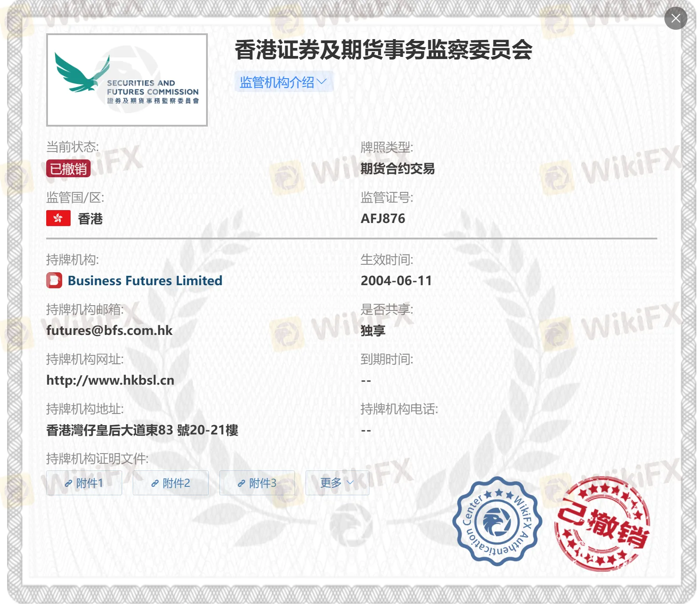Screen dimensions: 699x605
Task: Click the title 香港证券及期货事务监察委员会
Action: pos(384,50)
